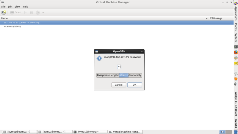The image size is (238, 134).
Task: Expand the shutdown options dropdown arrow
Action: 43,12
